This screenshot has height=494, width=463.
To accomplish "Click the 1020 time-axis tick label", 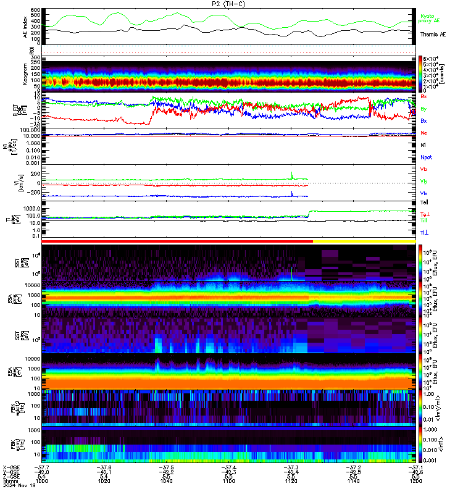I will click(x=104, y=481).
